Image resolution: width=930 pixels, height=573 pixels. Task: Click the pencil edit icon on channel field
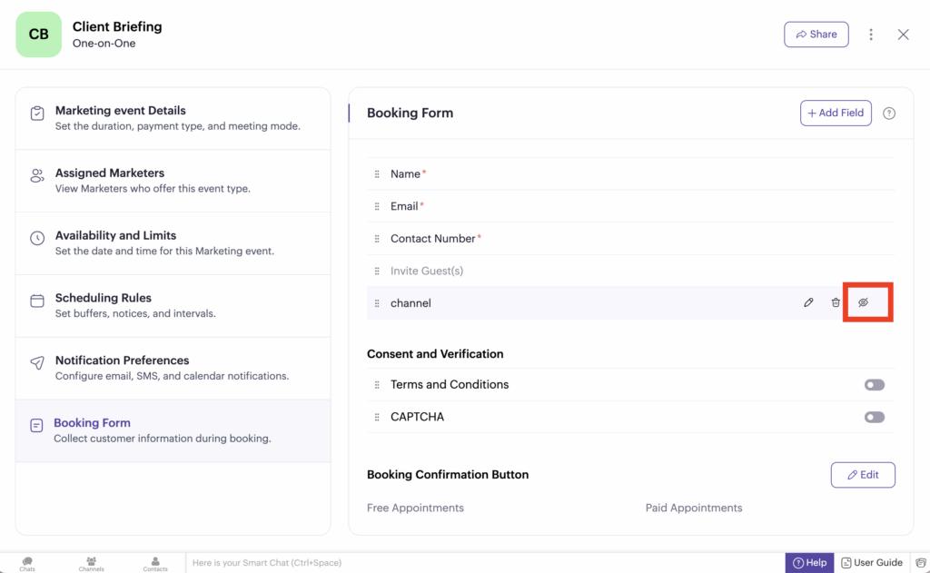click(808, 302)
